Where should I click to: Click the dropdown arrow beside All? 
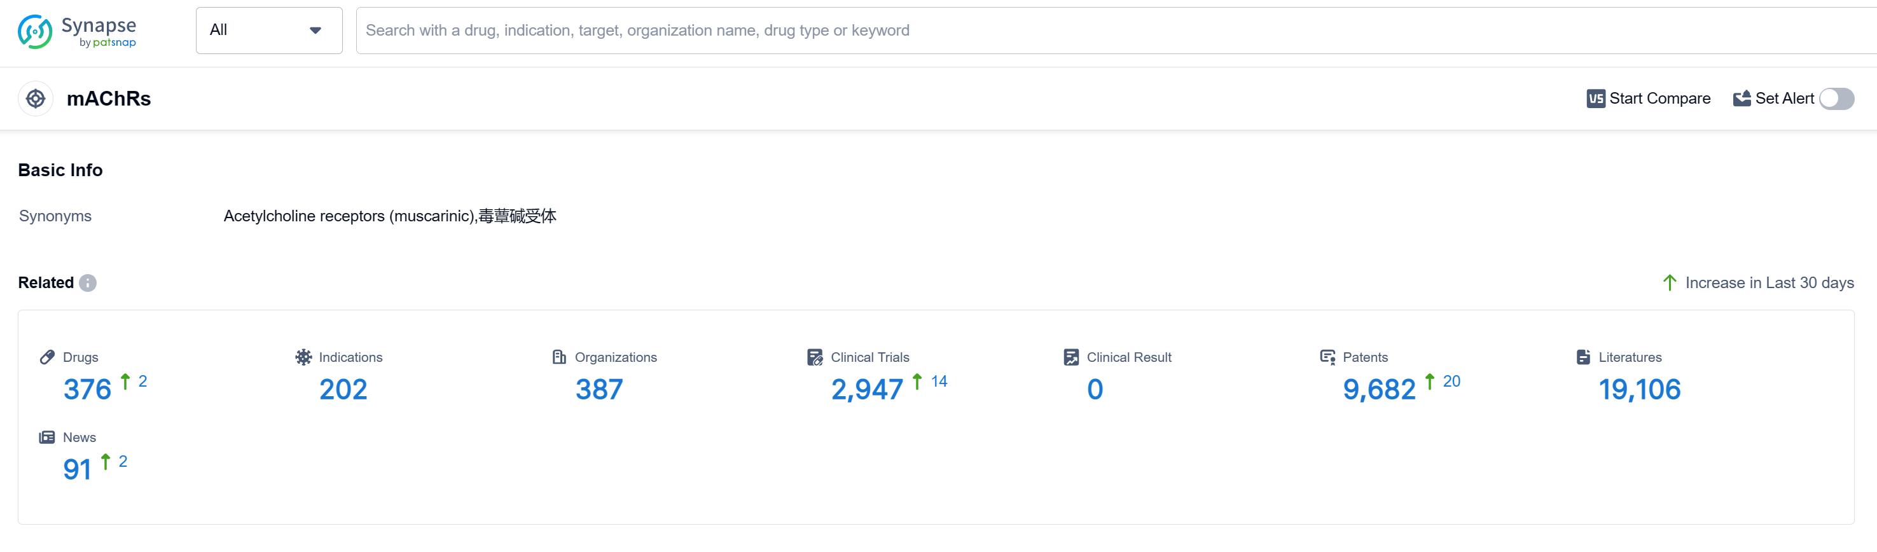(x=315, y=31)
